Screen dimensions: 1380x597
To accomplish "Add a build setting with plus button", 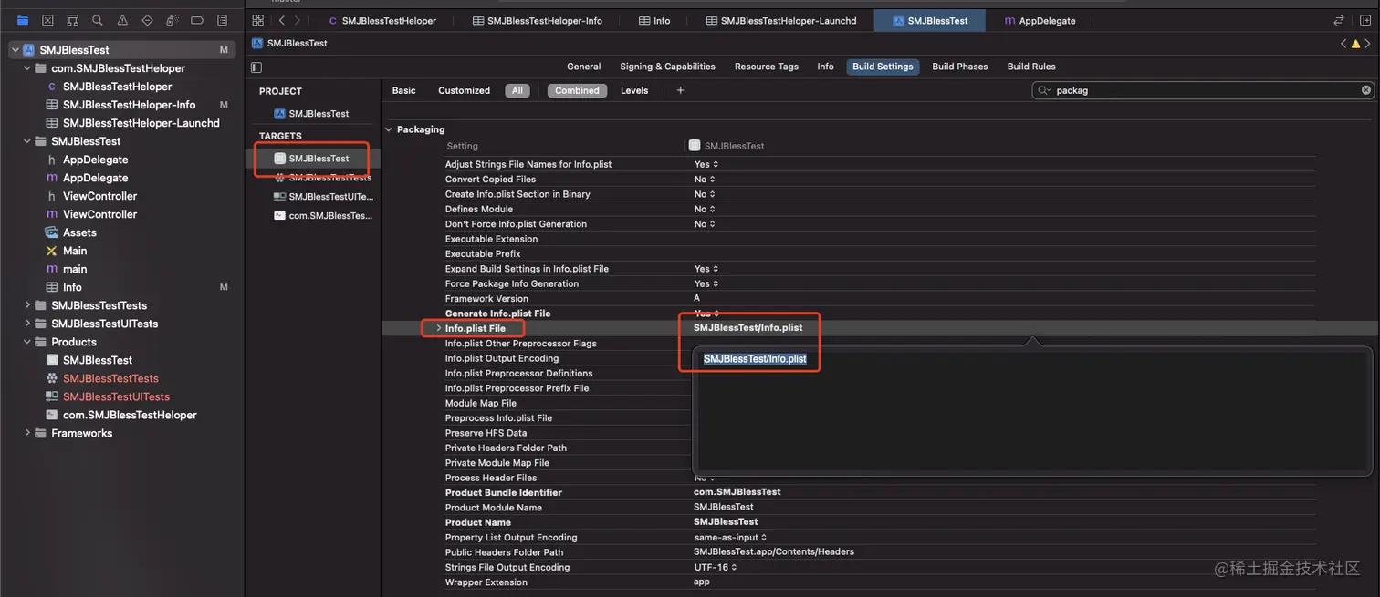I will (x=680, y=90).
